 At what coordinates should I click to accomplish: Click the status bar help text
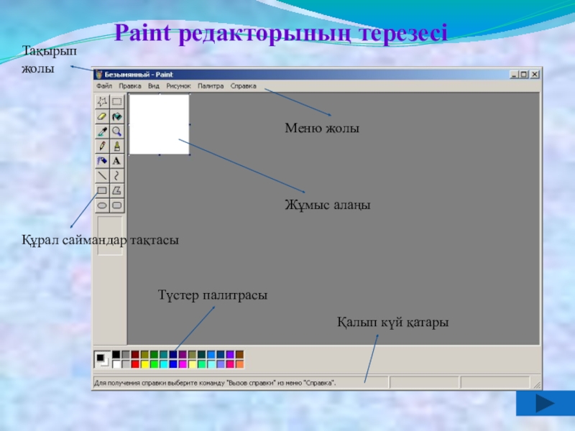215,383
